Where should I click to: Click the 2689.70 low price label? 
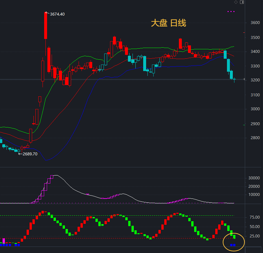pos(30,154)
